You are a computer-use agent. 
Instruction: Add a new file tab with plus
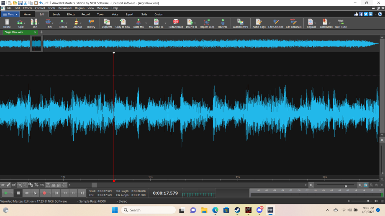[41, 32]
